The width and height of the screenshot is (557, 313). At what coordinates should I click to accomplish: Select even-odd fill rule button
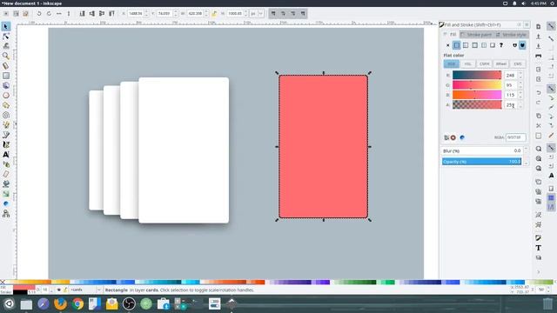tap(514, 45)
